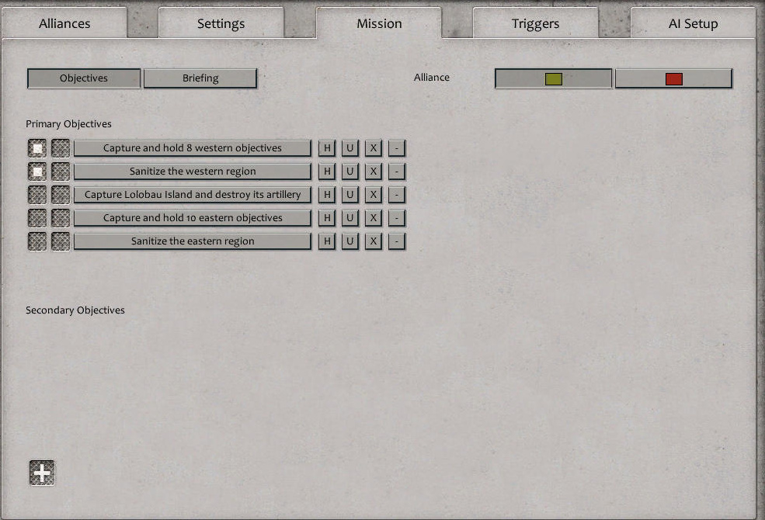Edit 'Sanitize the eastern region' objective
This screenshot has height=520, width=765.
click(193, 241)
